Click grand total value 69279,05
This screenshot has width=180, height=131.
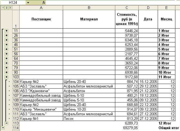coord(127,128)
